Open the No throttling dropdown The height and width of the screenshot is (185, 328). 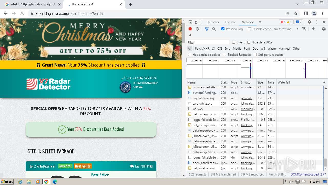tap(286, 29)
